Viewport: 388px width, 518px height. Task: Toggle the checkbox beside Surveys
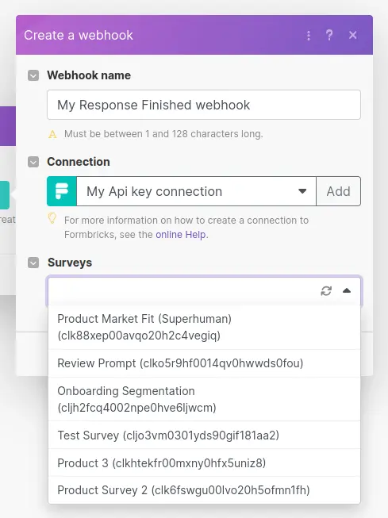33,263
